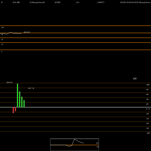
Task: Click the RSI axis label 50
Action: [x=2, y=40]
